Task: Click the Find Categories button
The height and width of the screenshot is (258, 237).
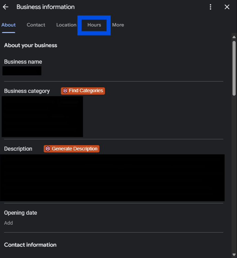Action: [83, 91]
